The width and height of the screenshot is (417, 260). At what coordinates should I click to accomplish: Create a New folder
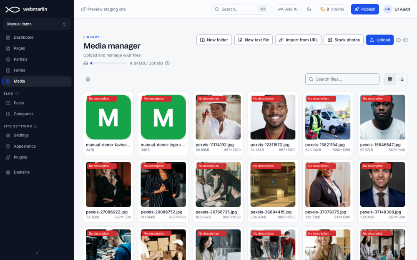pyautogui.click(x=214, y=40)
